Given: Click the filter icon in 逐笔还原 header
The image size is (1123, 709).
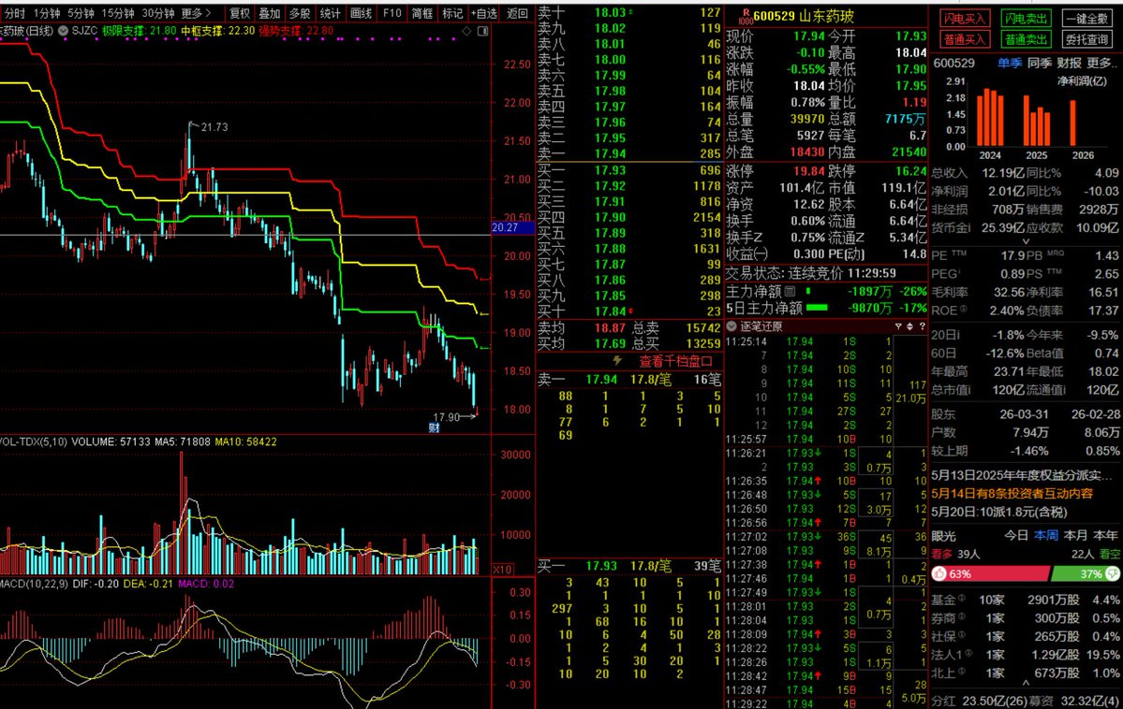Looking at the screenshot, I should [898, 326].
